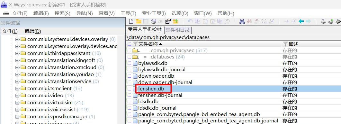
Task: Tick the checkbox for bylawsdk.db
Action: (x=130, y=63)
